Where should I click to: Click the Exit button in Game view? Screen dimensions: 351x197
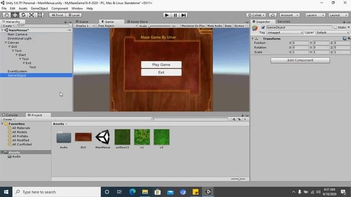[161, 72]
